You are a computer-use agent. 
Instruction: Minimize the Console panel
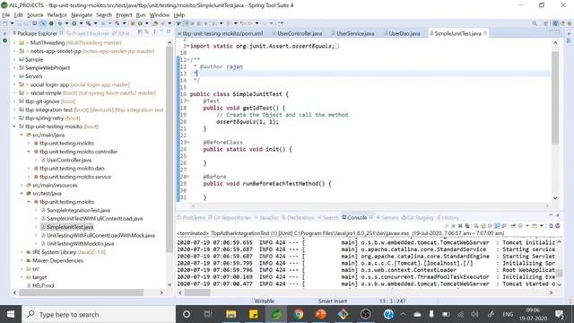point(551,215)
